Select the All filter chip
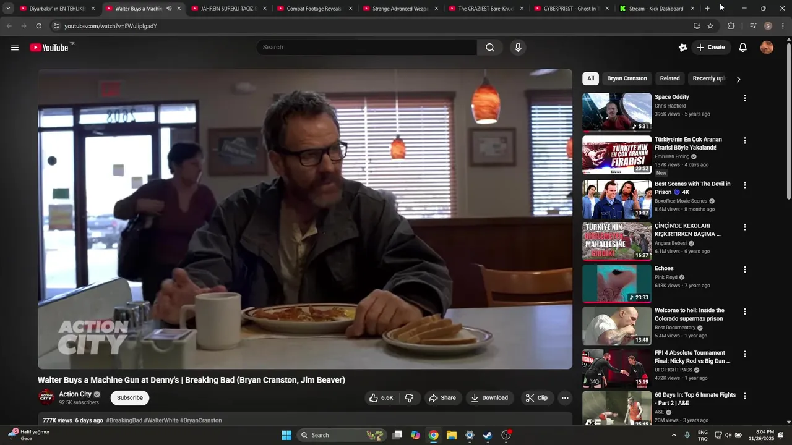Viewport: 792px width, 445px height. coord(590,78)
